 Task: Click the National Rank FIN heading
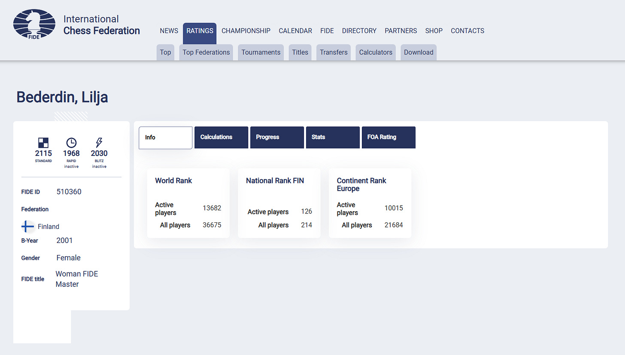click(x=275, y=181)
